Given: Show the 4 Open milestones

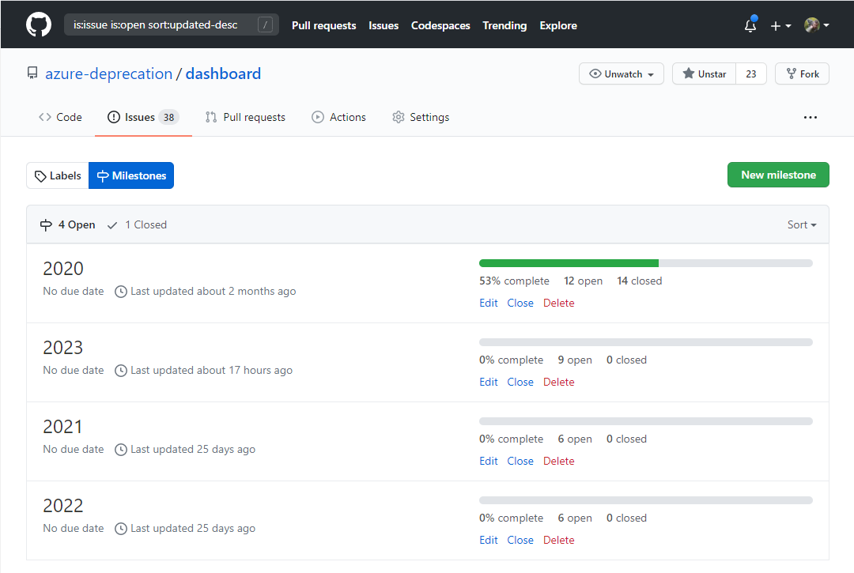Looking at the screenshot, I should [67, 224].
